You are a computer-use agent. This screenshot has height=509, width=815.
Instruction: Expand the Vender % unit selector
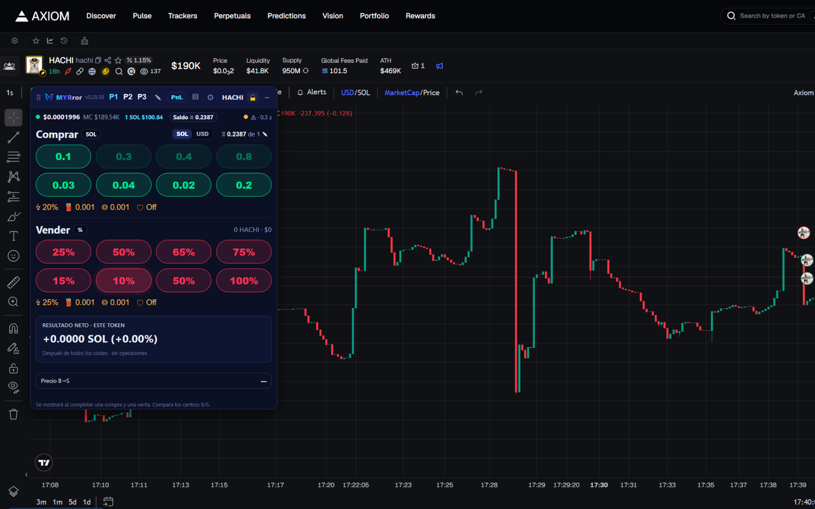[x=80, y=230]
